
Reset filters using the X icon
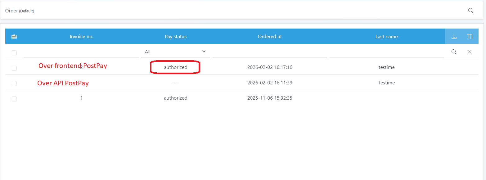tap(469, 52)
